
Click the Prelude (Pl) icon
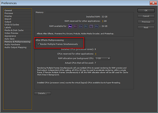(86, 26)
